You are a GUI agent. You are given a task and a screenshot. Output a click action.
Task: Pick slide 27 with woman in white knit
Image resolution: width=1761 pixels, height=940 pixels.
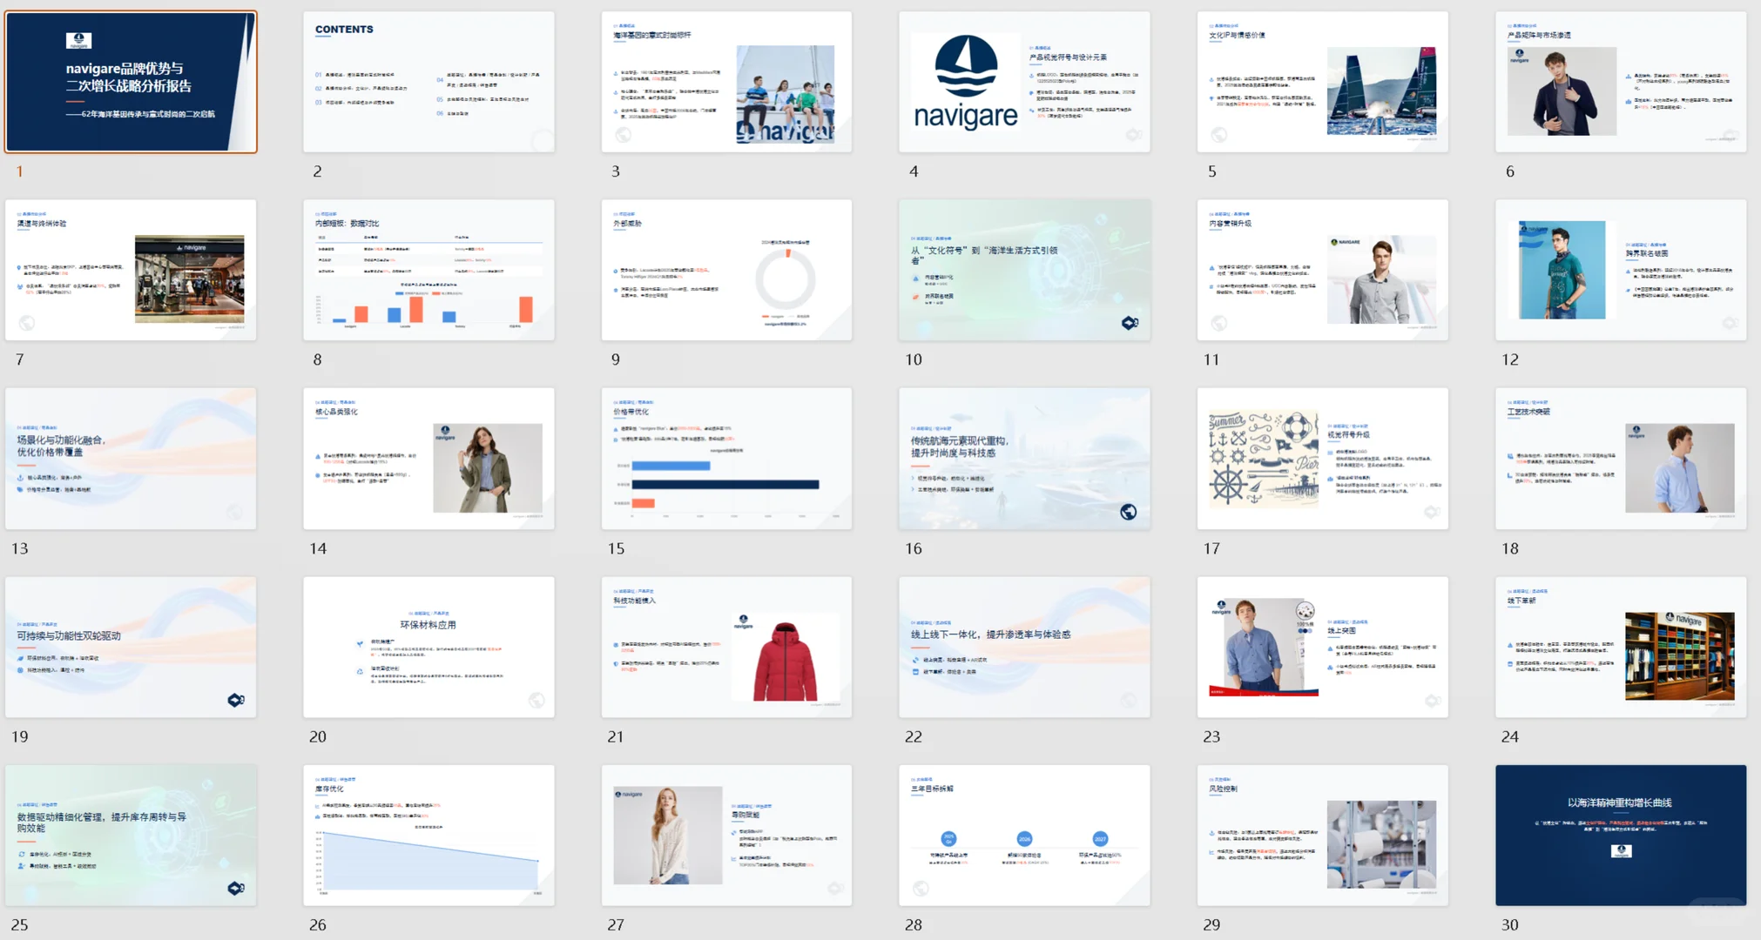pyautogui.click(x=726, y=836)
